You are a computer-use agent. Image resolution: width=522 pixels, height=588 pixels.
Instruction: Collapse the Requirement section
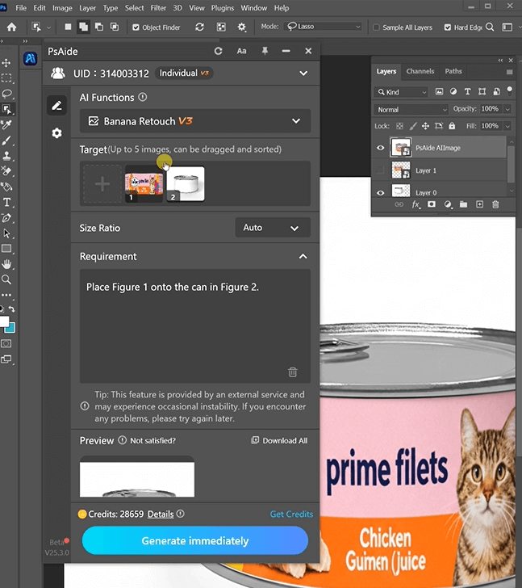pos(303,257)
